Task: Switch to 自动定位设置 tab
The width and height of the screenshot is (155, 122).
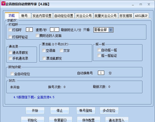Action: (64, 16)
